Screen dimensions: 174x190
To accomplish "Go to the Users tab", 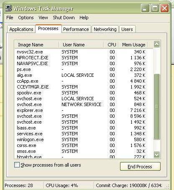I will [x=127, y=29].
